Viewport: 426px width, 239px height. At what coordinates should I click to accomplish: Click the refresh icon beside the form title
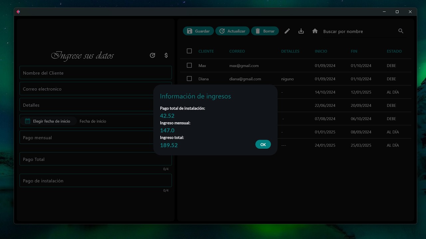[152, 55]
